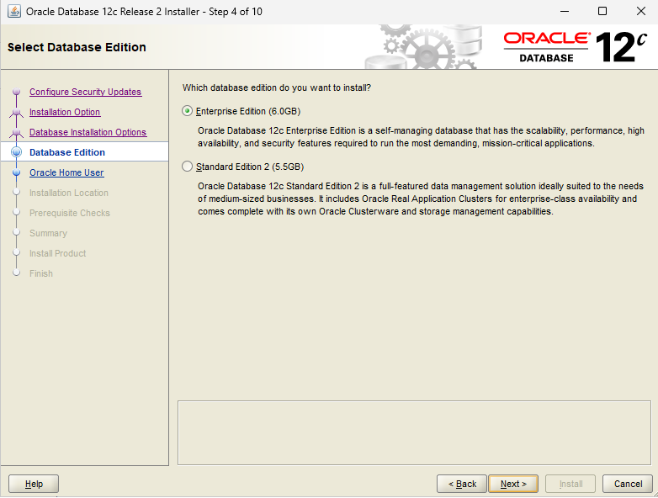Click the Configure Security Updates step bullet
The height and width of the screenshot is (498, 658).
pyautogui.click(x=16, y=92)
